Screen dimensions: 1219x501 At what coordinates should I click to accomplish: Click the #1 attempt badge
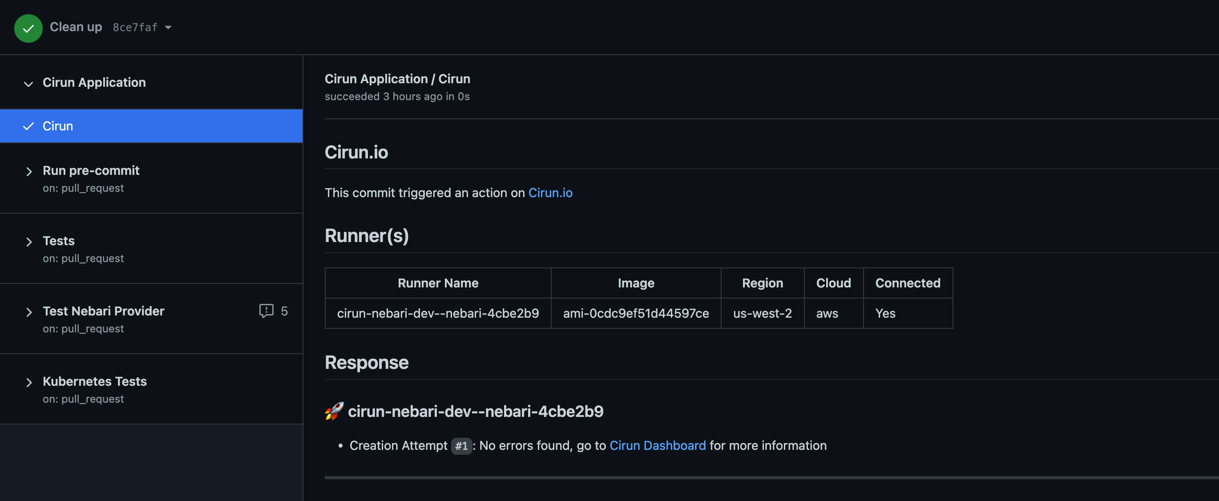point(461,446)
